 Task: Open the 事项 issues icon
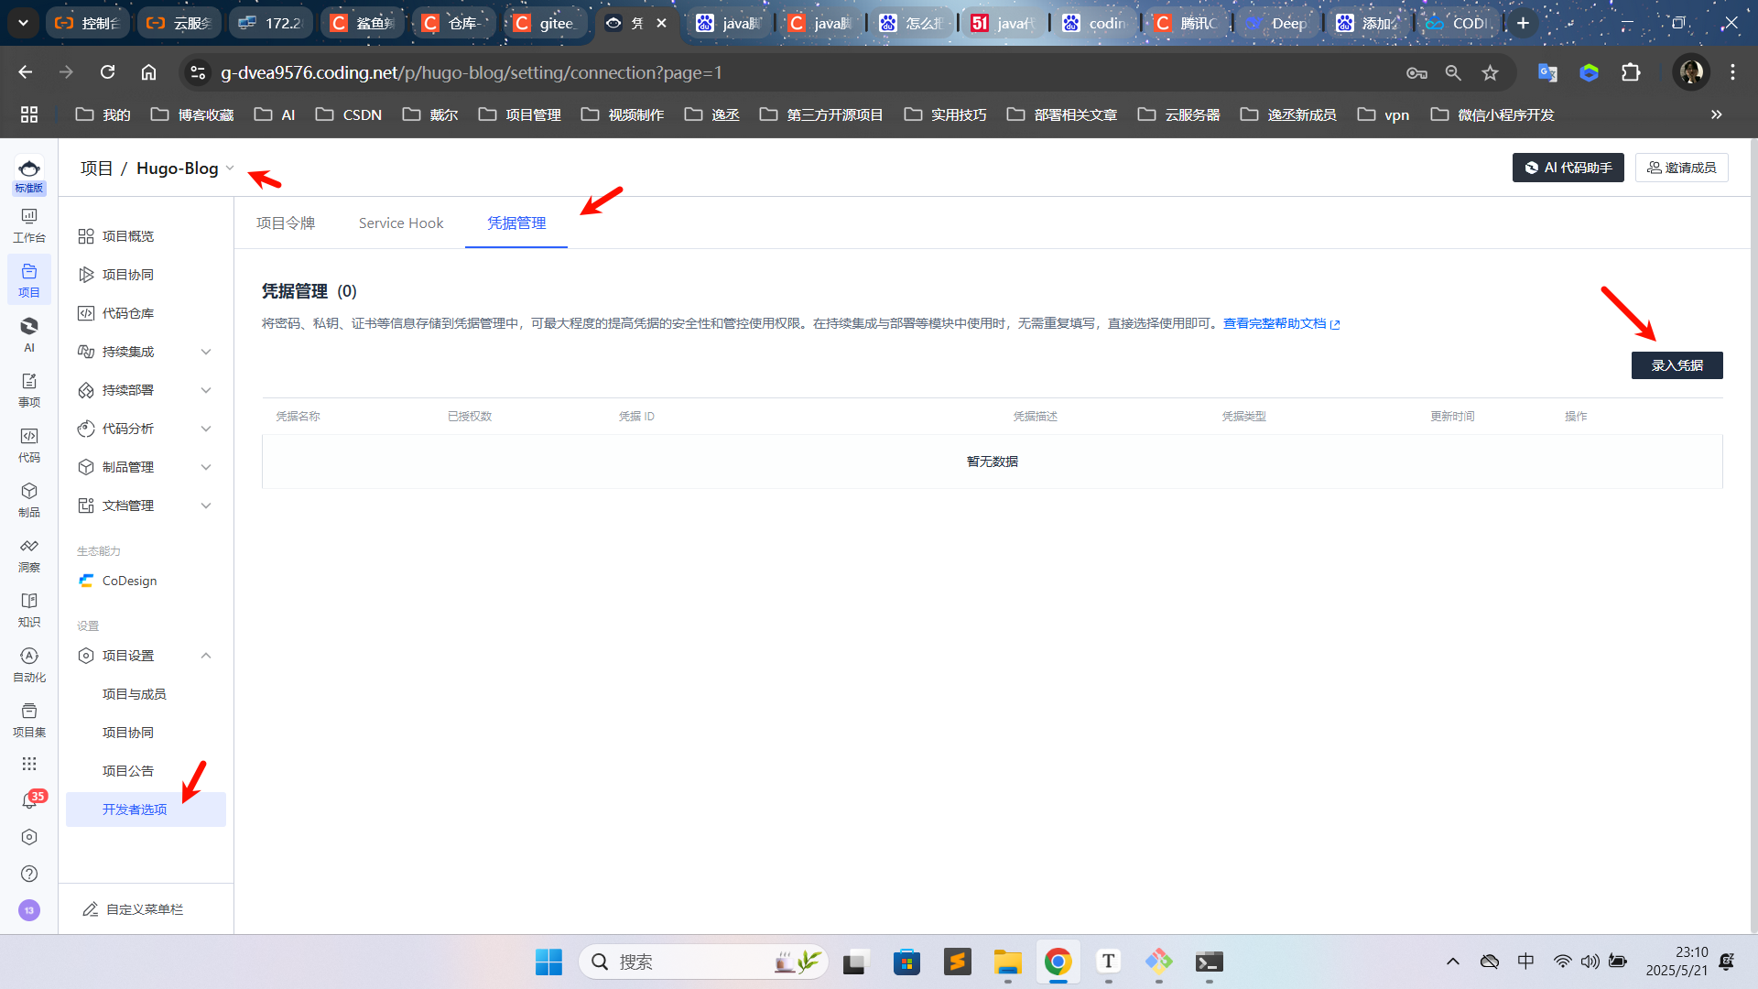point(29,389)
